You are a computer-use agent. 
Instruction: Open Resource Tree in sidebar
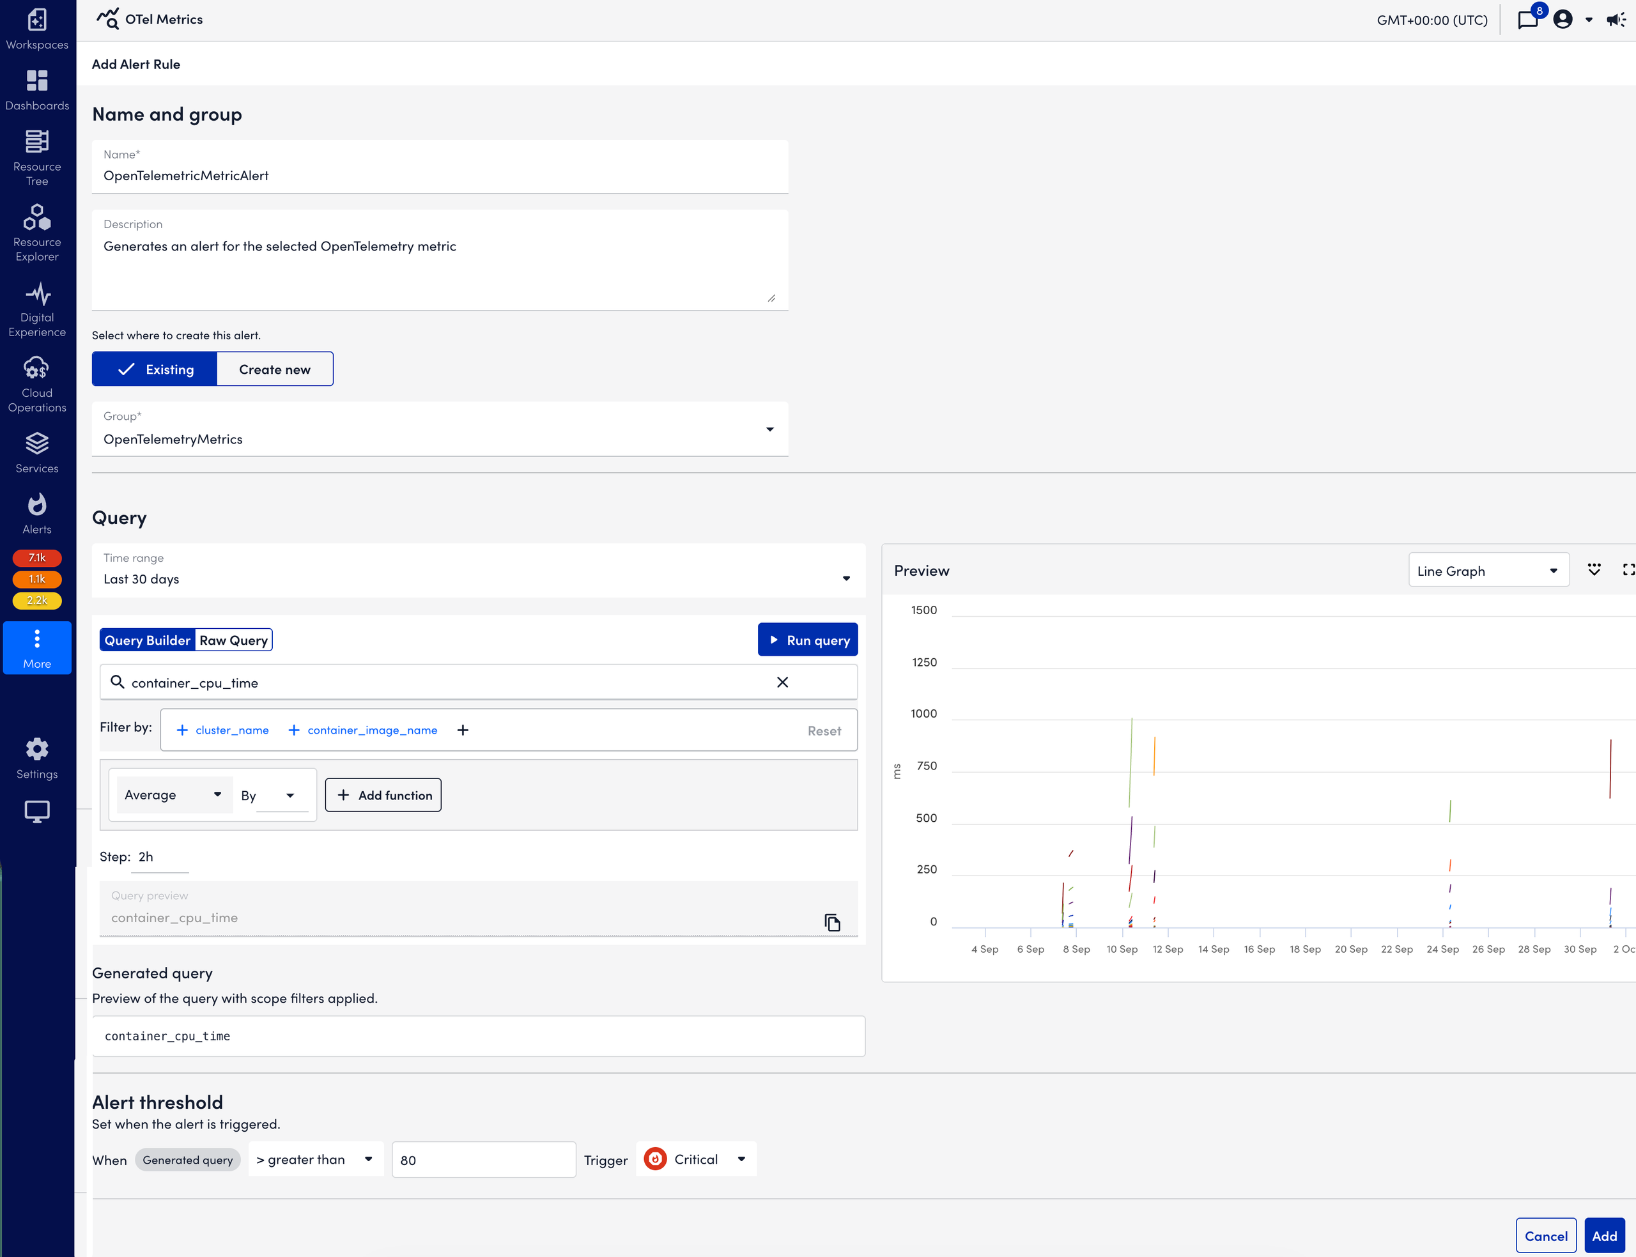click(36, 157)
